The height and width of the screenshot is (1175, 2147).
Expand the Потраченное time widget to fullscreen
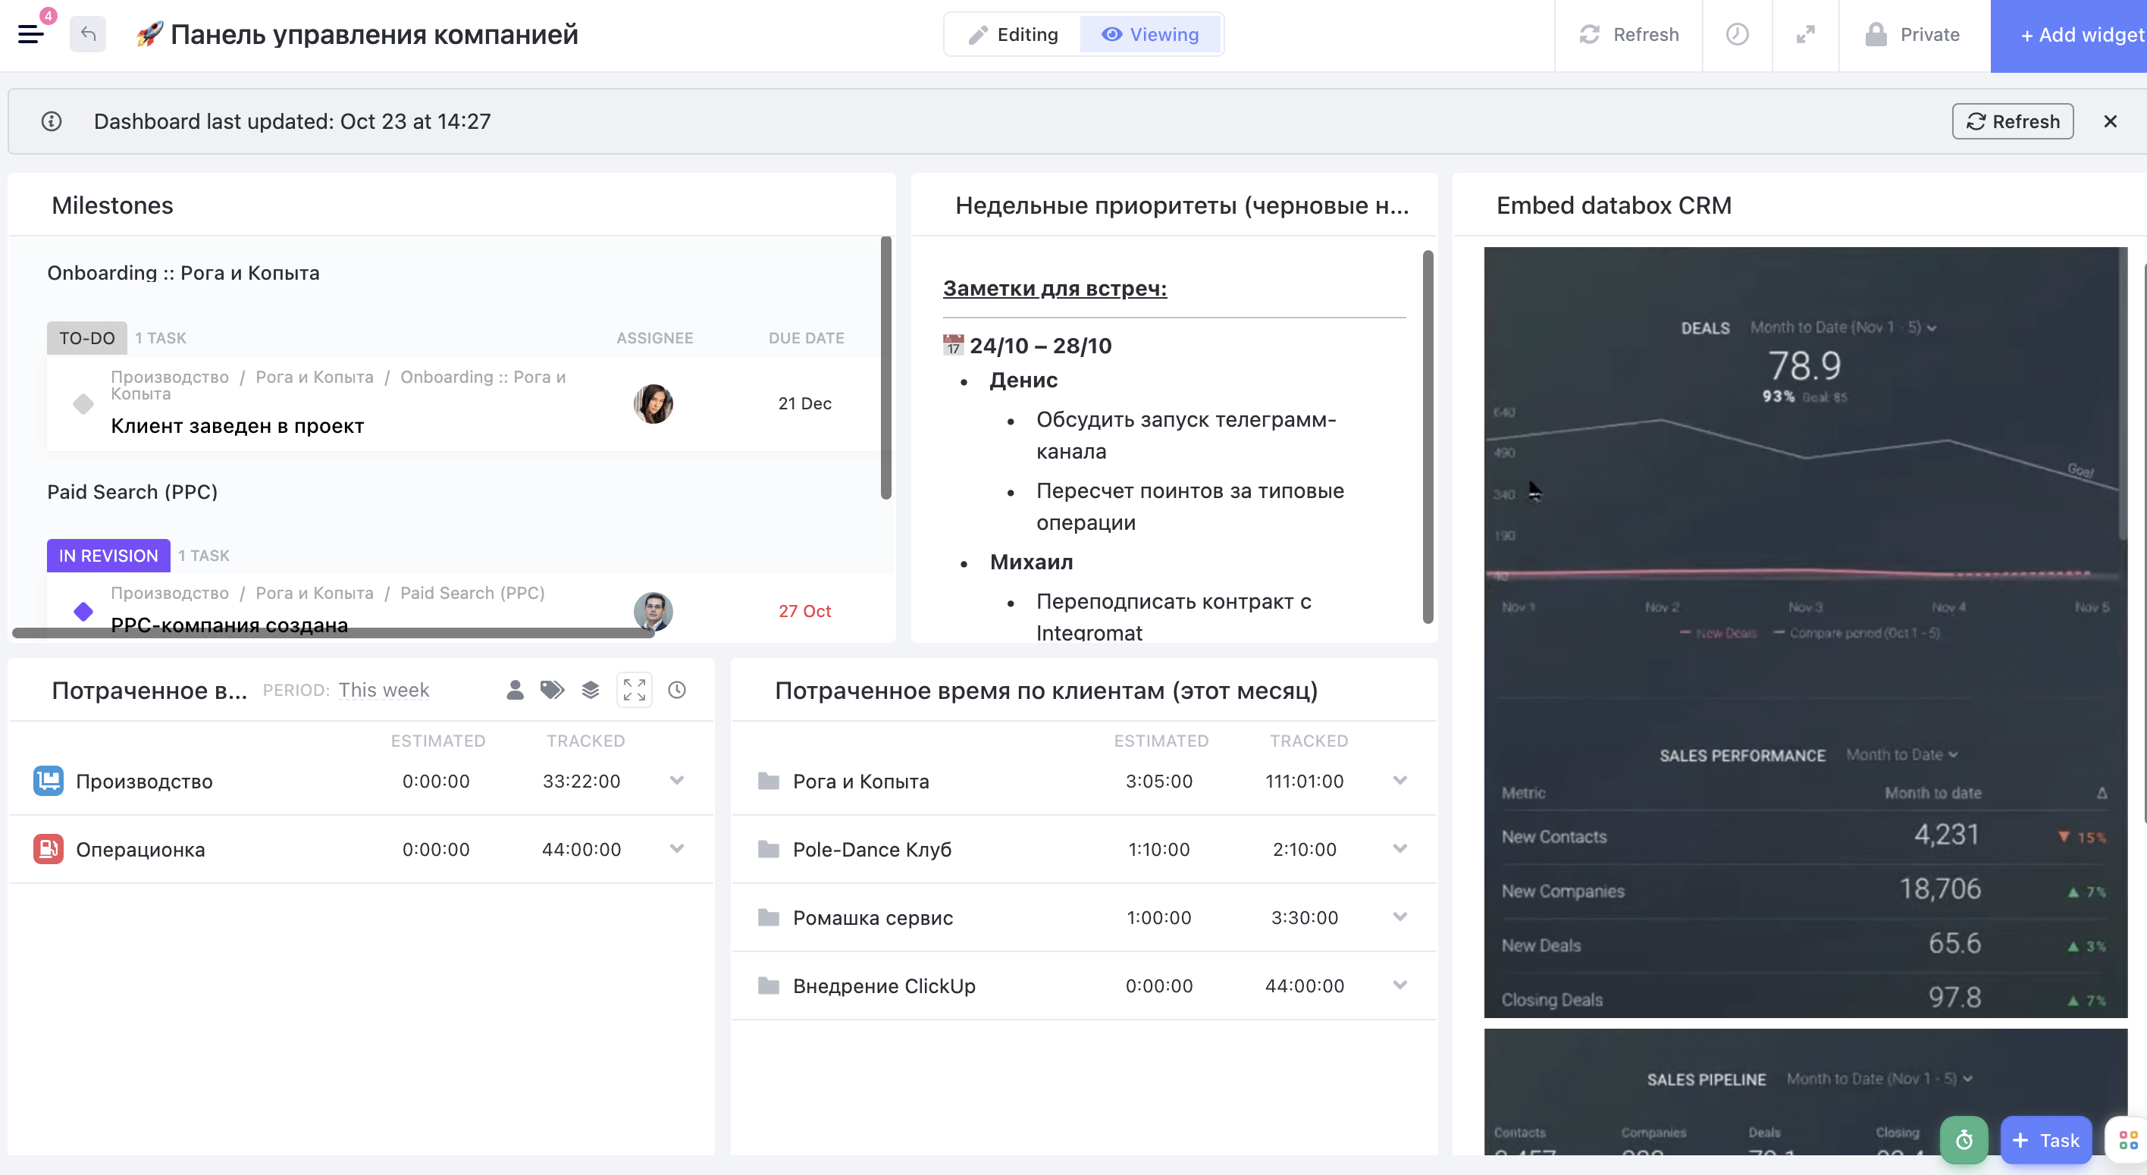point(635,690)
